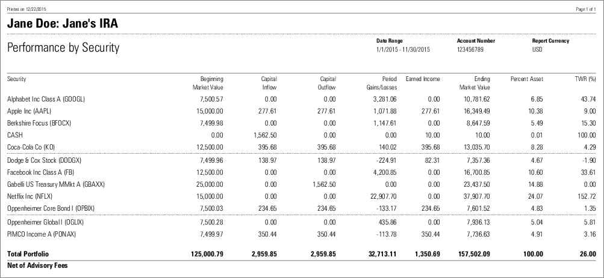Click Gabelli US Treasury MMkt A (GBAXX)
This screenshot has height=278, width=604.
56,184
